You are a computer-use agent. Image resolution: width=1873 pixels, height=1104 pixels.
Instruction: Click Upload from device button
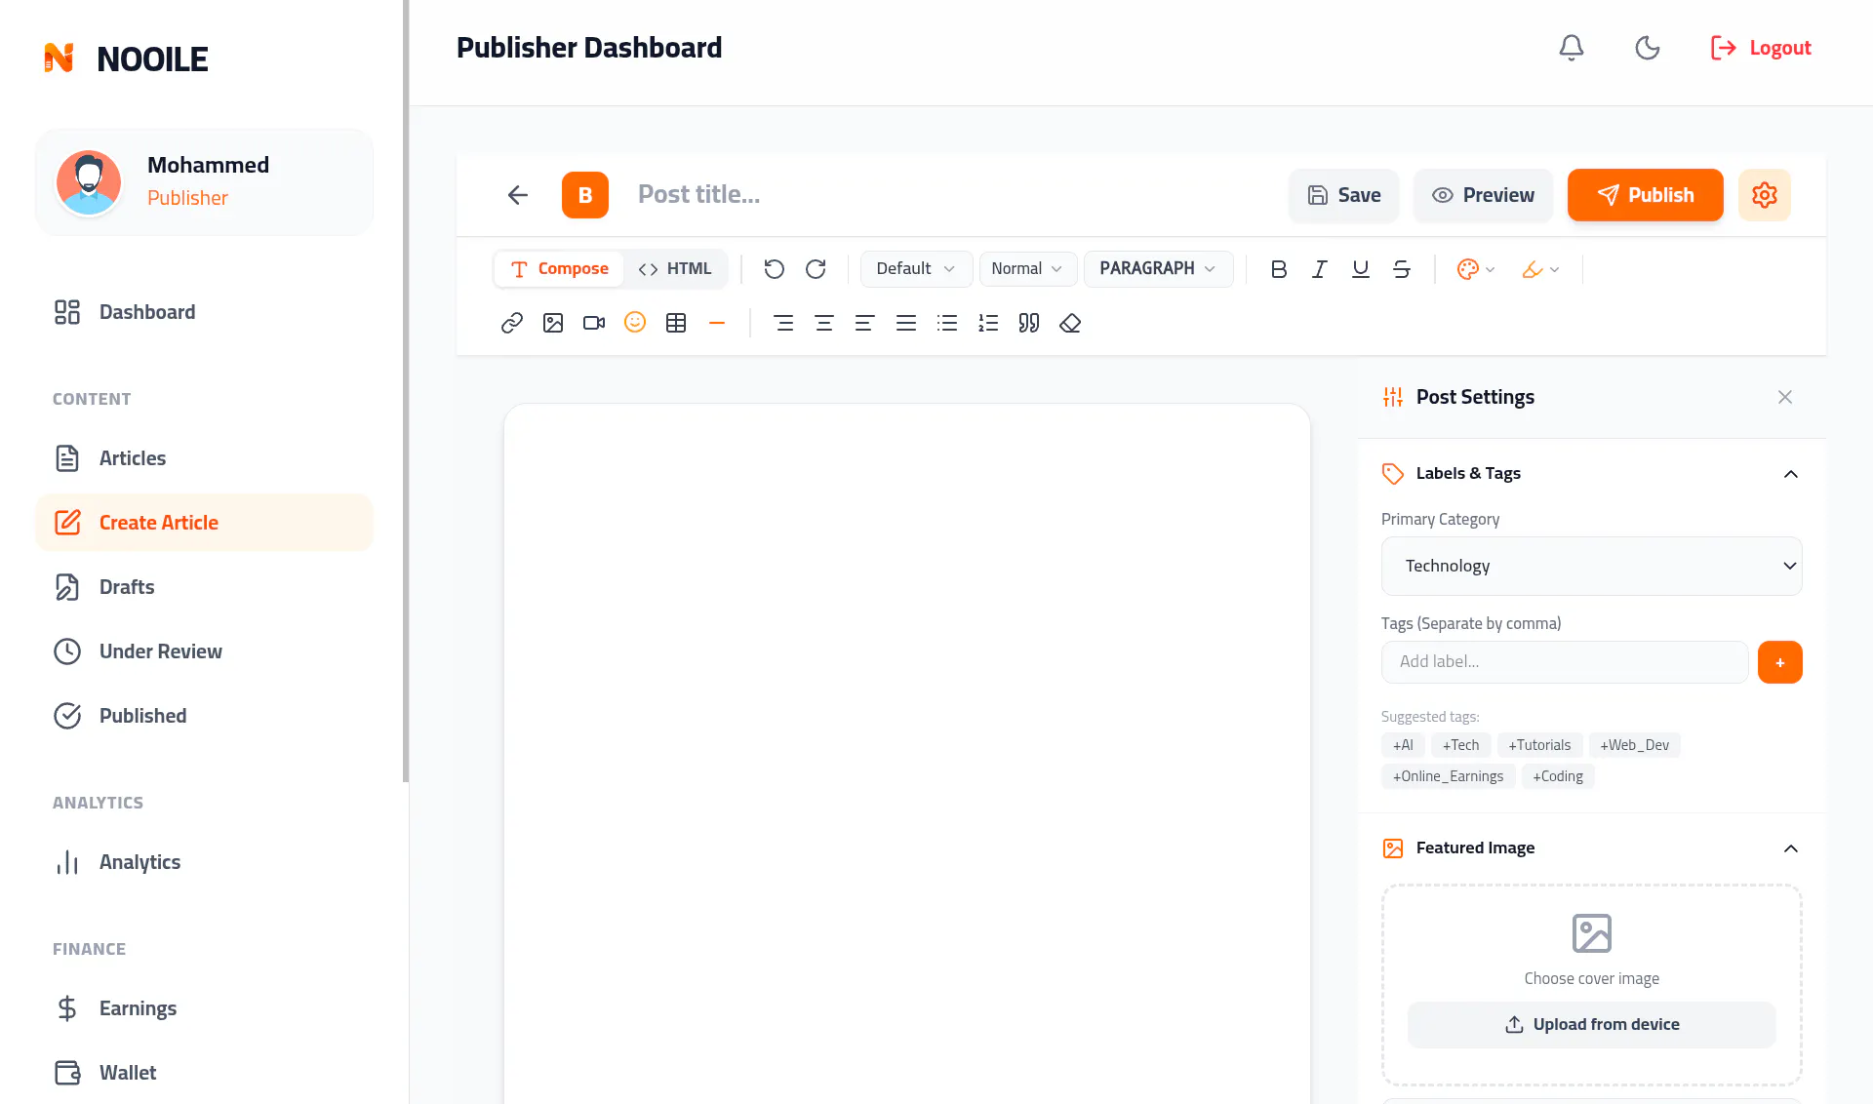(x=1591, y=1025)
